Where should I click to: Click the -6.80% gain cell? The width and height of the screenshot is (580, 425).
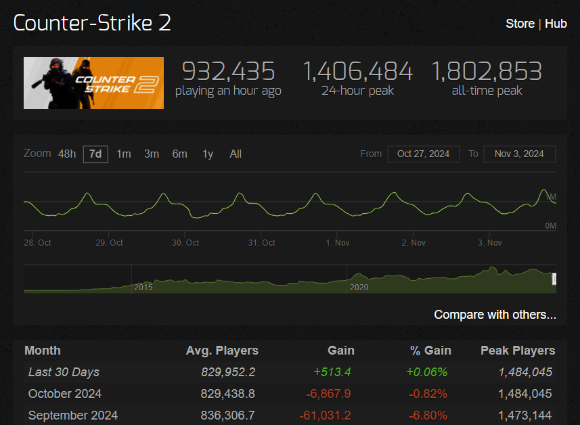pyautogui.click(x=428, y=416)
